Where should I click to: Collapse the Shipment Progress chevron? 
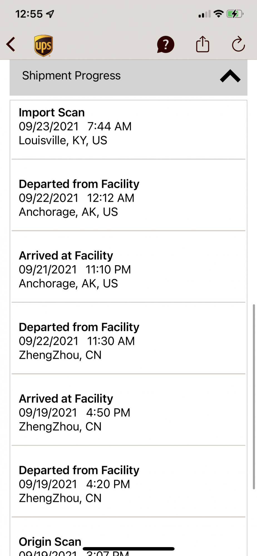coord(230,76)
